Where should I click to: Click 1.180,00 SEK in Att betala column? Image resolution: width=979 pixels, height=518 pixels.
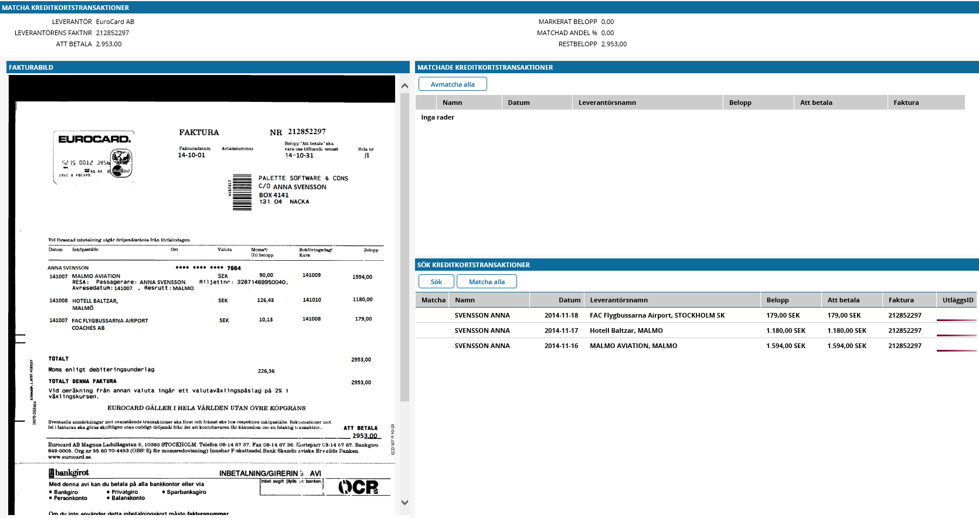(847, 330)
